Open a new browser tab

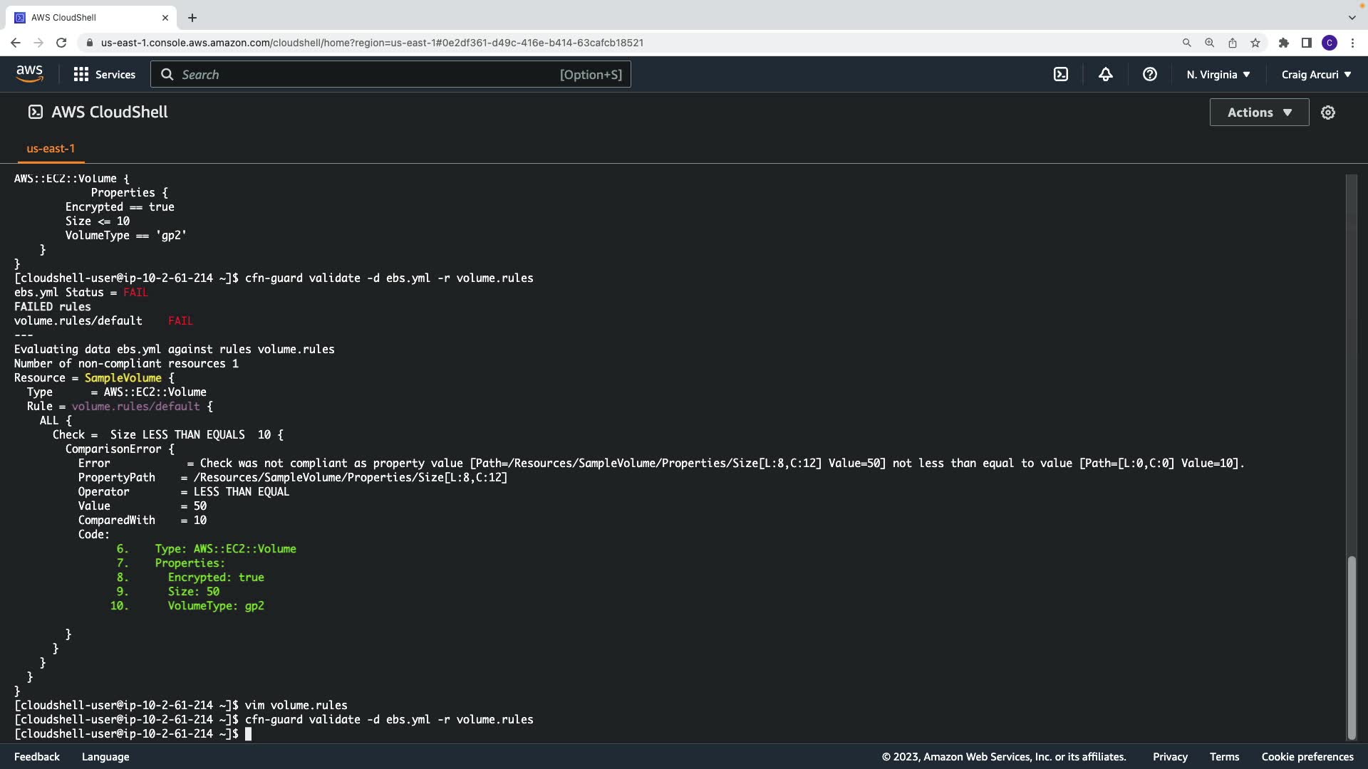click(x=192, y=18)
